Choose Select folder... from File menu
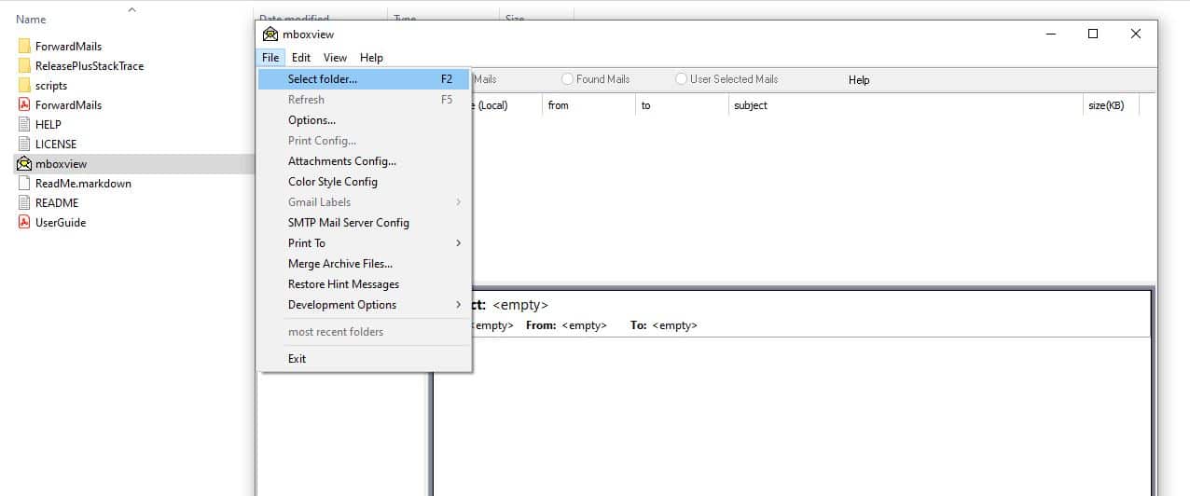Image resolution: width=1190 pixels, height=496 pixels. 323,79
